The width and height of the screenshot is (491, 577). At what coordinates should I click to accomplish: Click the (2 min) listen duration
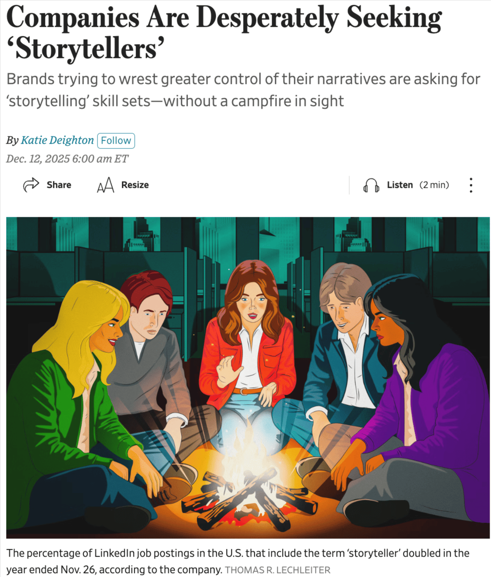coord(434,185)
